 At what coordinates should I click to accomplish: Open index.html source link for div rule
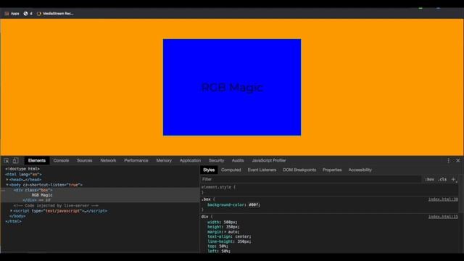click(x=443, y=217)
